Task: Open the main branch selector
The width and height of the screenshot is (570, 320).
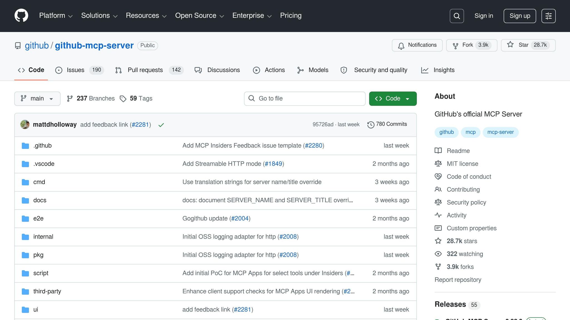Action: click(x=37, y=98)
